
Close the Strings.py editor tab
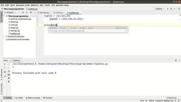click(x=51, y=12)
